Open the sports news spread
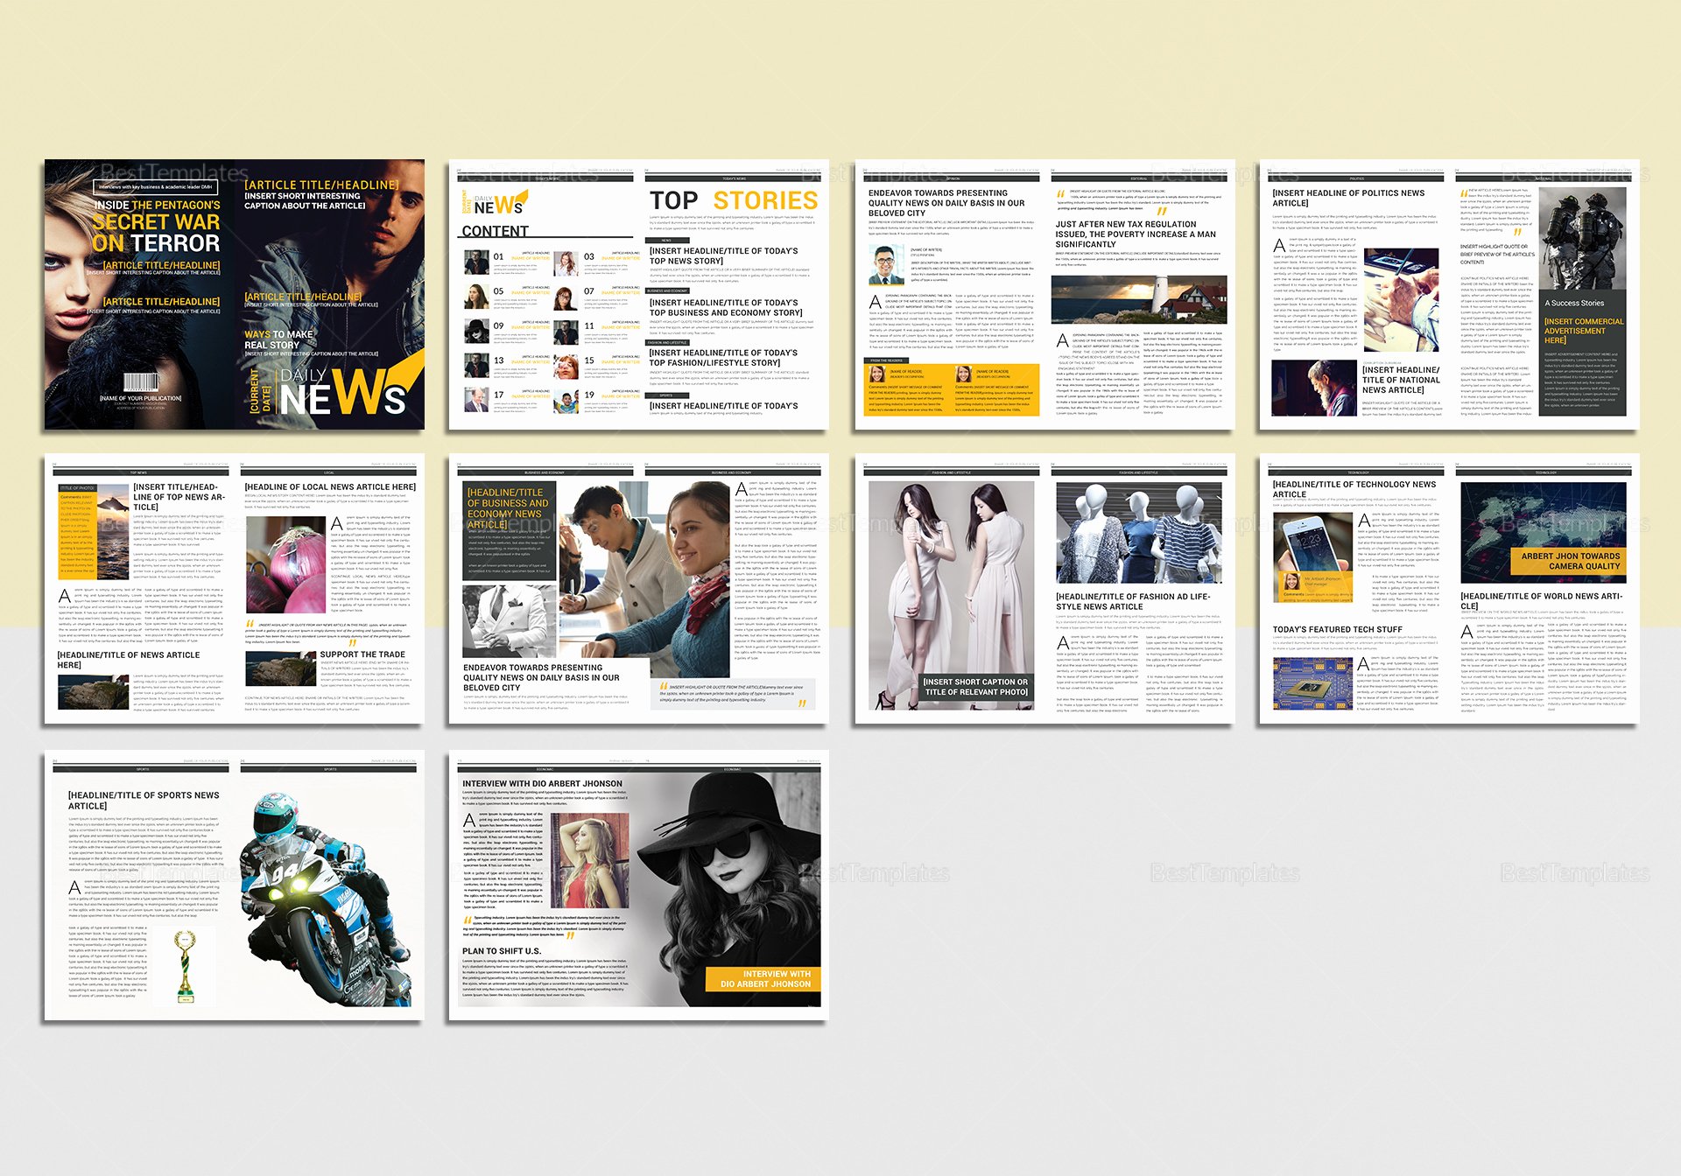 [x=235, y=885]
